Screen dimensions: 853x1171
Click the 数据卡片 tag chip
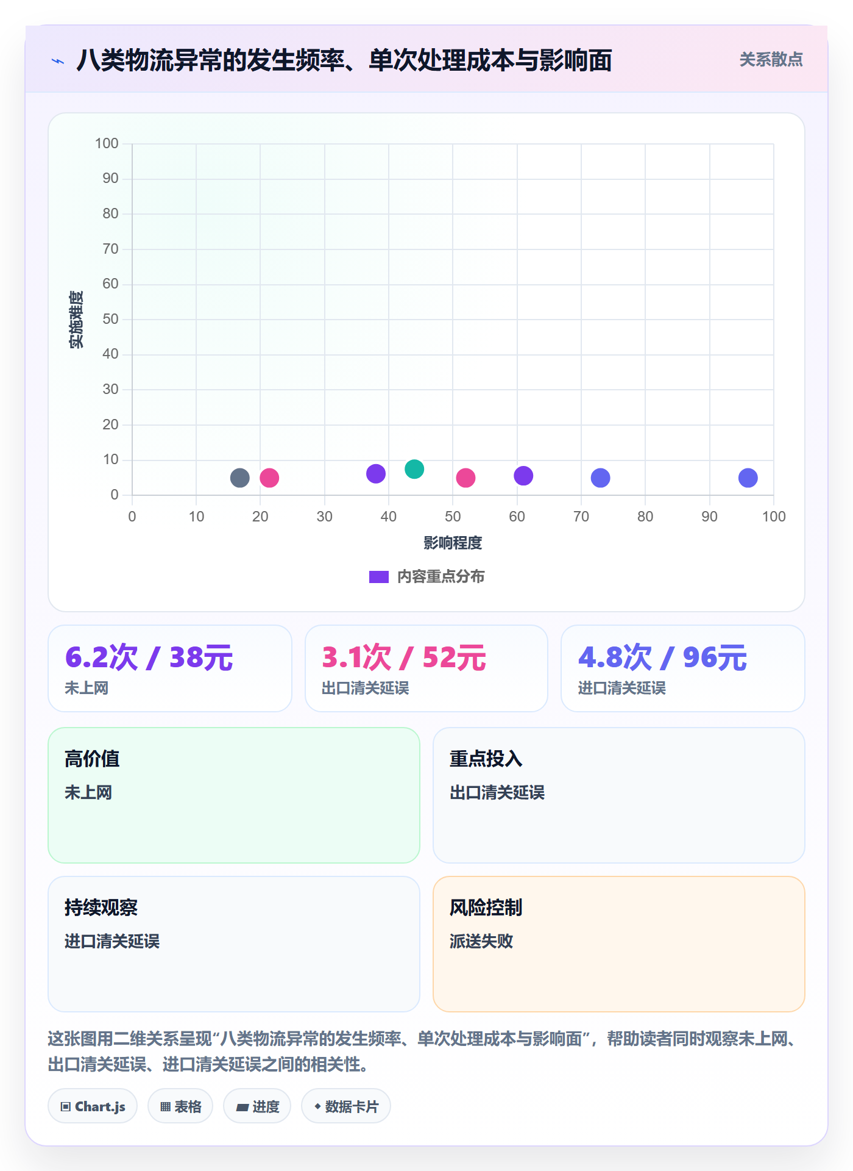[346, 1106]
